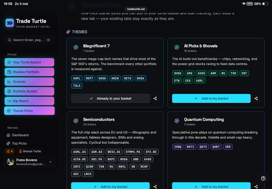The height and width of the screenshot is (189, 272).
Task: Click the battery status icon
Action: pos(265,4)
